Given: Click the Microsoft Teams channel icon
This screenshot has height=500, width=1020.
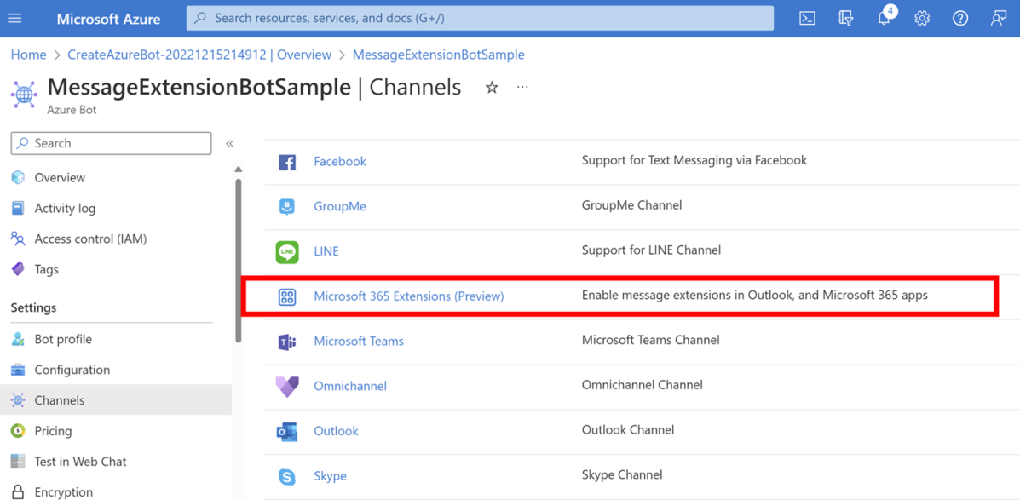Looking at the screenshot, I should pyautogui.click(x=287, y=342).
